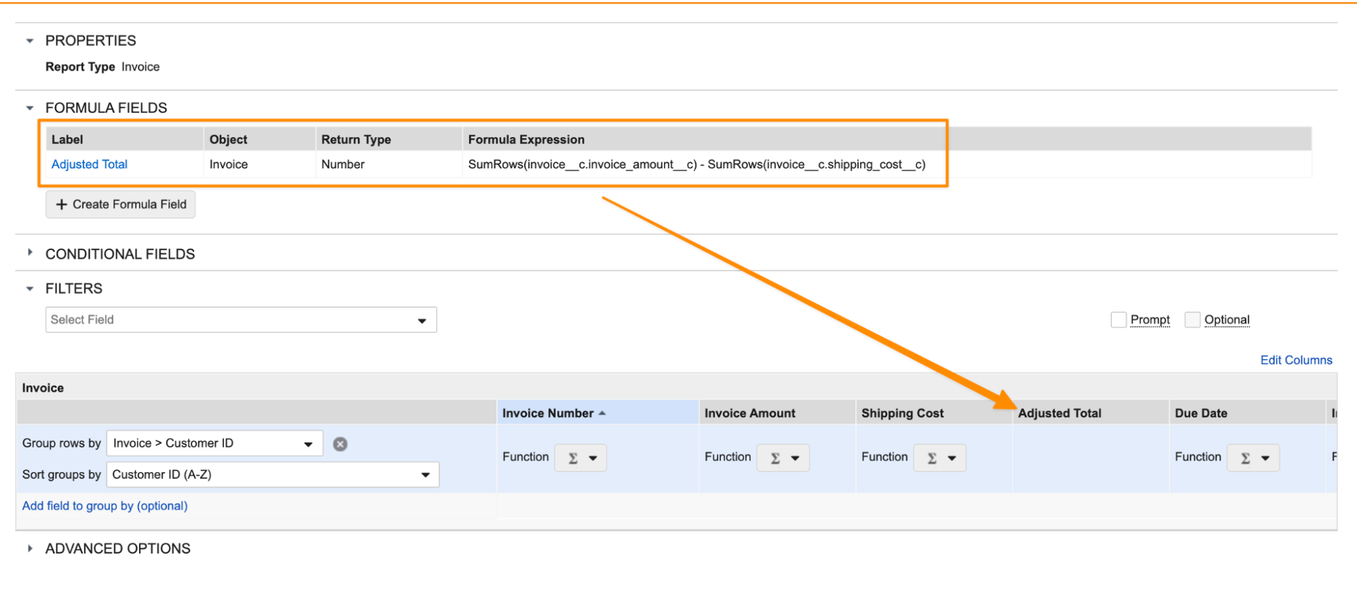The height and width of the screenshot is (593, 1357).
Task: Open the Select Field filter dropdown
Action: tap(240, 320)
